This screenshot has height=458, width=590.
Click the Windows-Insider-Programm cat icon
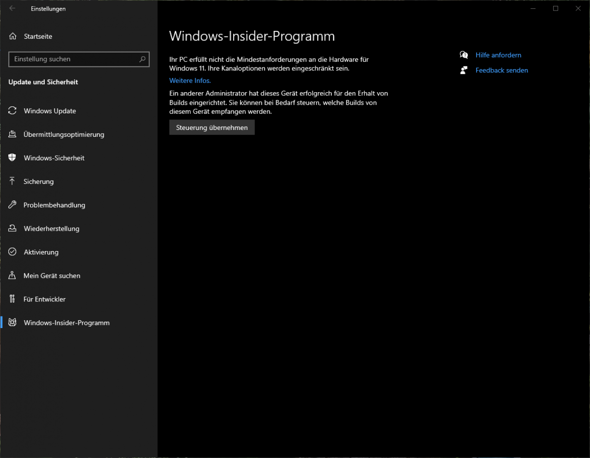click(x=12, y=323)
